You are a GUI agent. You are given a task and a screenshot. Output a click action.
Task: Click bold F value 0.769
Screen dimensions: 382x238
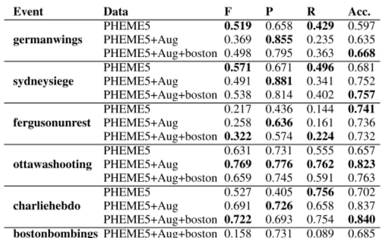click(238, 164)
